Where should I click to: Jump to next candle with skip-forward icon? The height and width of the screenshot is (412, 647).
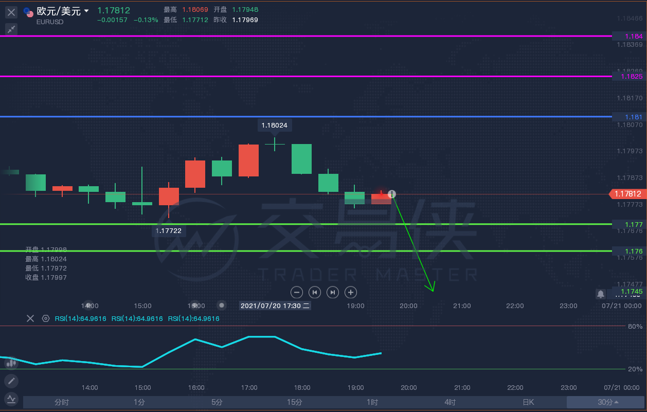click(x=333, y=292)
